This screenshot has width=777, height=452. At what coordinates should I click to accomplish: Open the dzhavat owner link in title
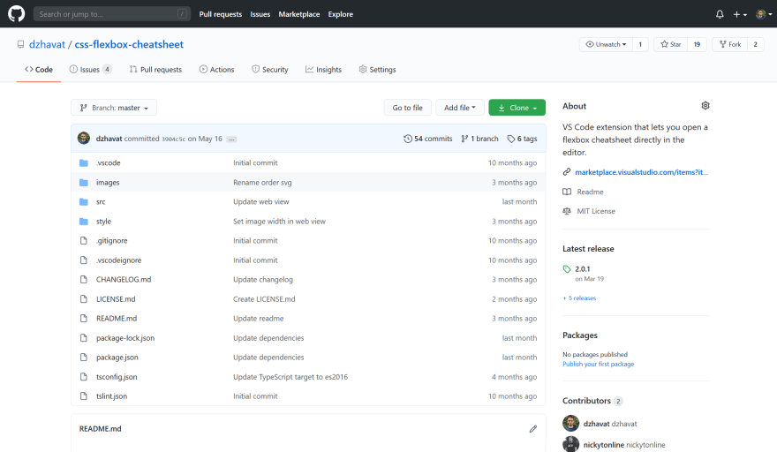point(47,44)
